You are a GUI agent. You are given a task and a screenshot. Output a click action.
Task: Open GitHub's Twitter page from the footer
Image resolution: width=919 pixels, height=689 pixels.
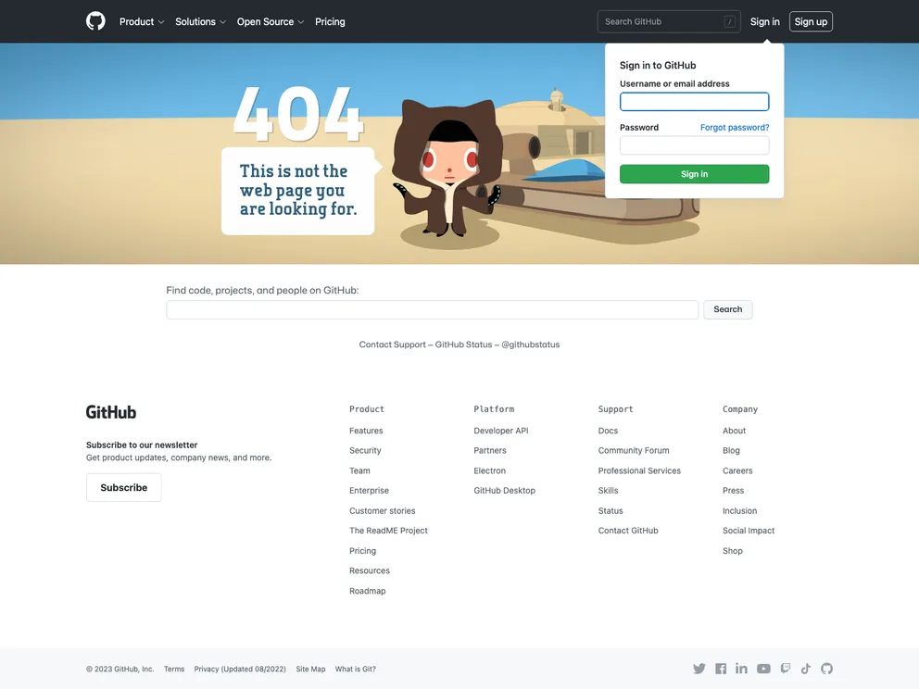click(699, 668)
